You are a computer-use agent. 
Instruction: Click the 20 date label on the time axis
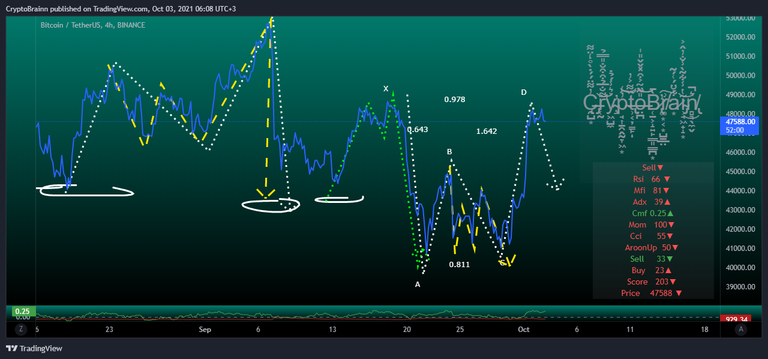tap(407, 330)
